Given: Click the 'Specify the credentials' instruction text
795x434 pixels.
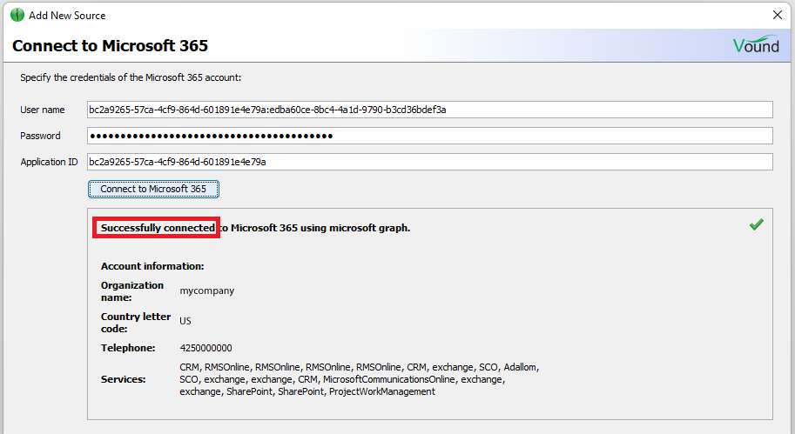Looking at the screenshot, I should (x=131, y=77).
